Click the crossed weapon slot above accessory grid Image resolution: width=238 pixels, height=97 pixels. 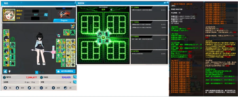[66, 32]
